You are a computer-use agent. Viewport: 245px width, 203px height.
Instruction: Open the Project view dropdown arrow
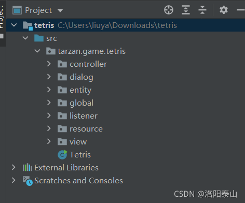(x=60, y=11)
